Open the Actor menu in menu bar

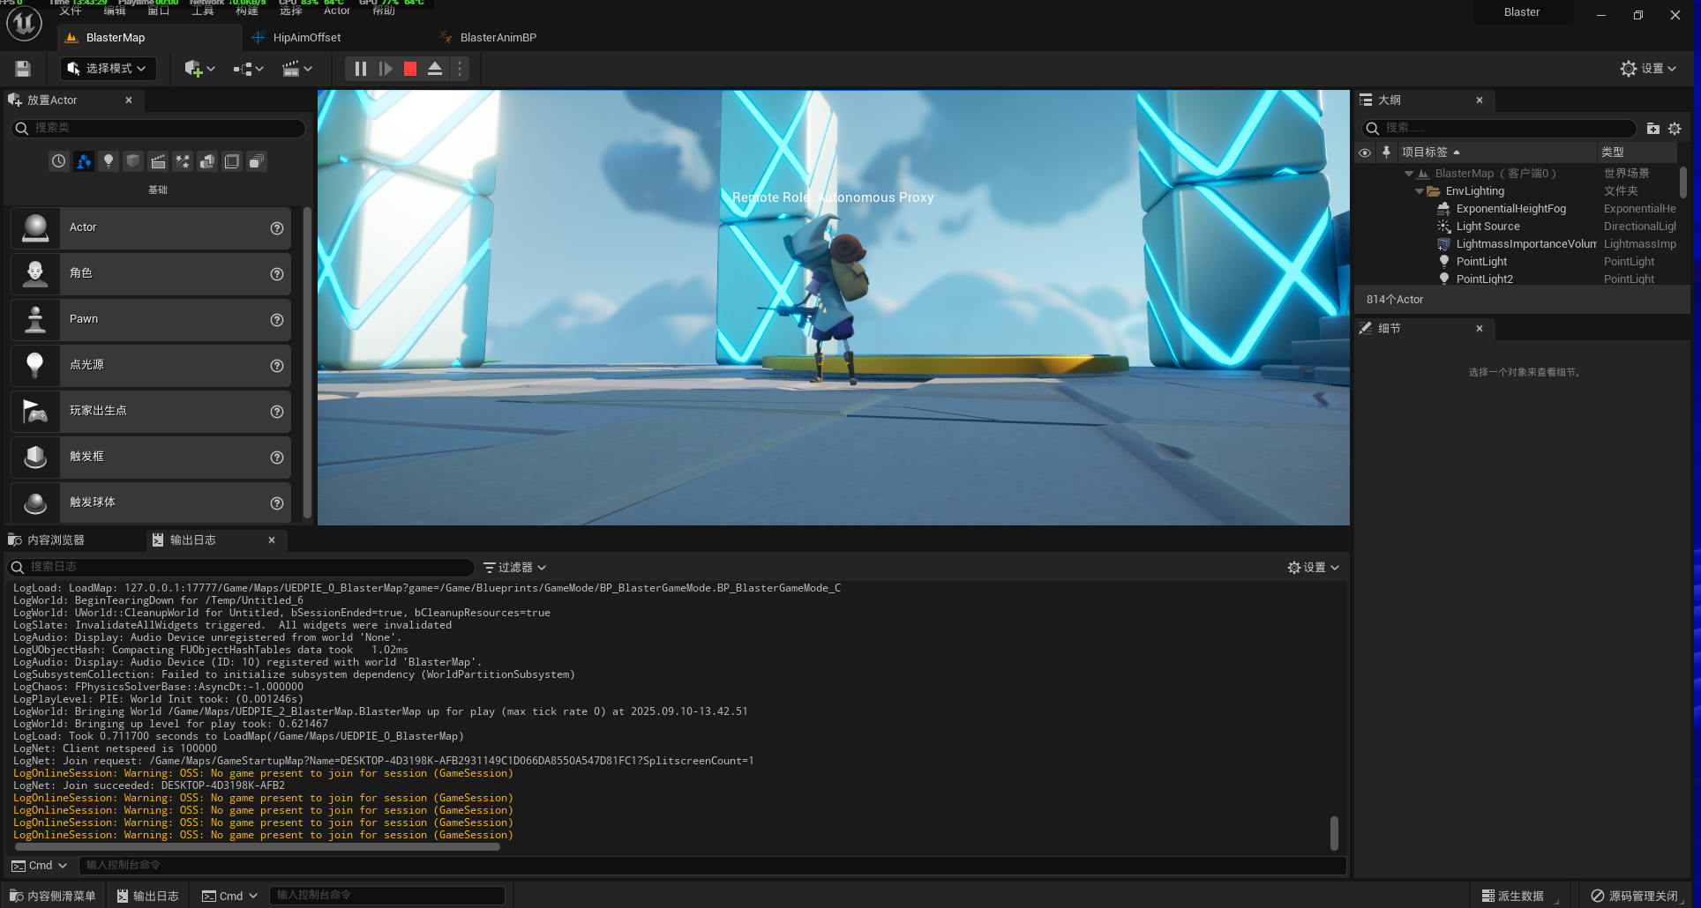point(336,11)
